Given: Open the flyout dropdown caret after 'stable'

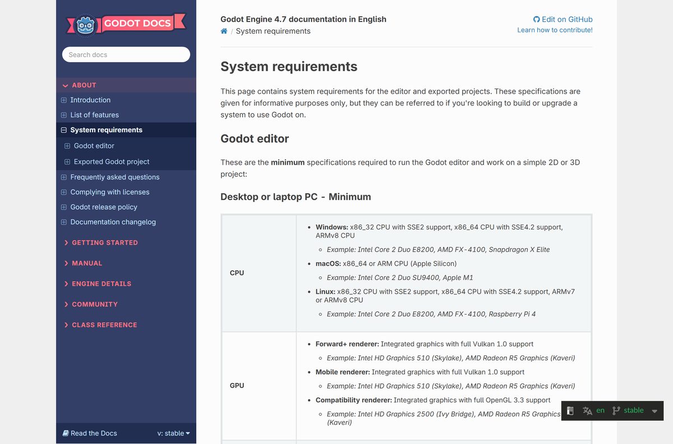Looking at the screenshot, I should pyautogui.click(x=654, y=411).
